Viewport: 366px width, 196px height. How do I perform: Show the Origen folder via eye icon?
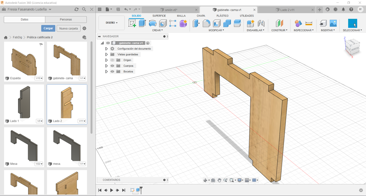point(112,60)
